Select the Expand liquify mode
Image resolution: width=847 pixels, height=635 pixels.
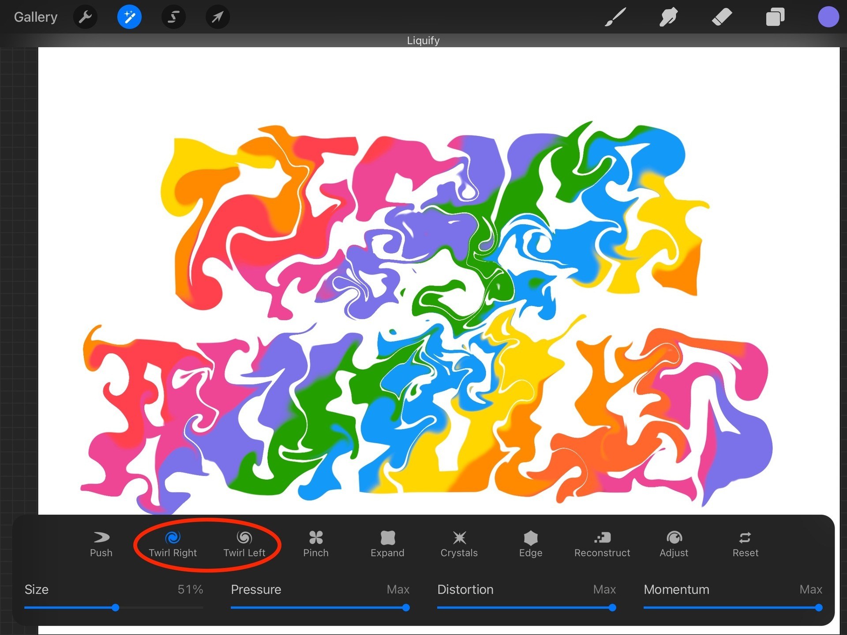coord(387,544)
